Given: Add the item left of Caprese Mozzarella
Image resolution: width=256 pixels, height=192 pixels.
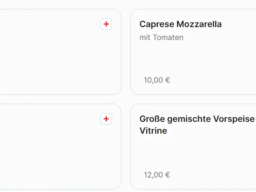Looking at the screenshot, I should (106, 24).
